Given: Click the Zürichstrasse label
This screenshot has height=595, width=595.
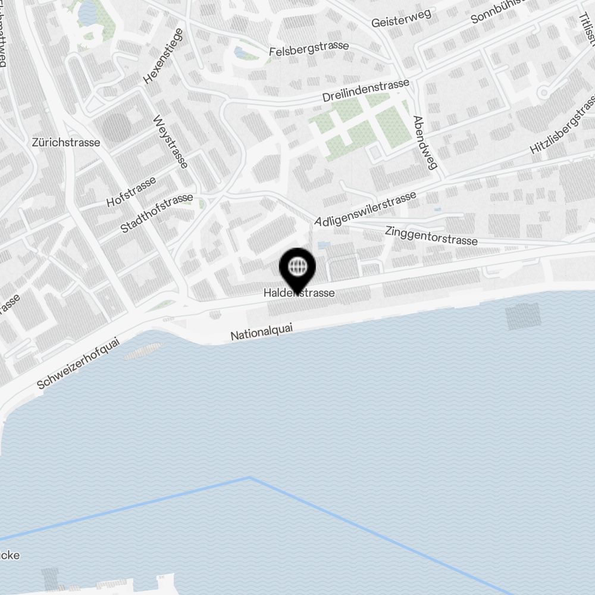Looking at the screenshot, I should pos(66,143).
